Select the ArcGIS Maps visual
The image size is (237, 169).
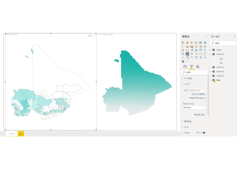(x=183, y=61)
